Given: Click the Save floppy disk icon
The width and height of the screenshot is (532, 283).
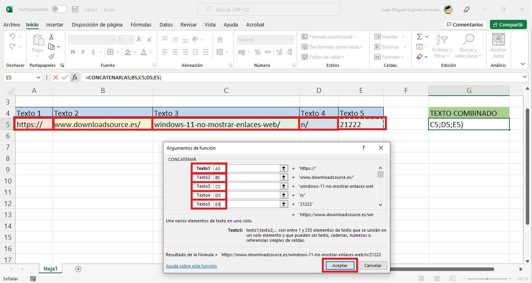Looking at the screenshot, I should tap(75, 9).
